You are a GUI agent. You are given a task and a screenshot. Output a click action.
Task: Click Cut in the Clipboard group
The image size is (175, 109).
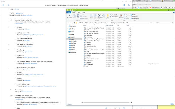click(82, 15)
